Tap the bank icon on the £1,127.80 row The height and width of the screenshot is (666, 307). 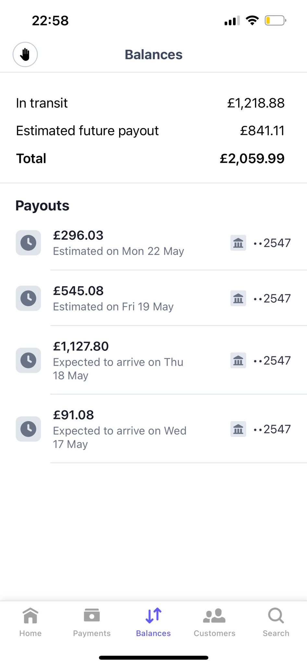238,360
